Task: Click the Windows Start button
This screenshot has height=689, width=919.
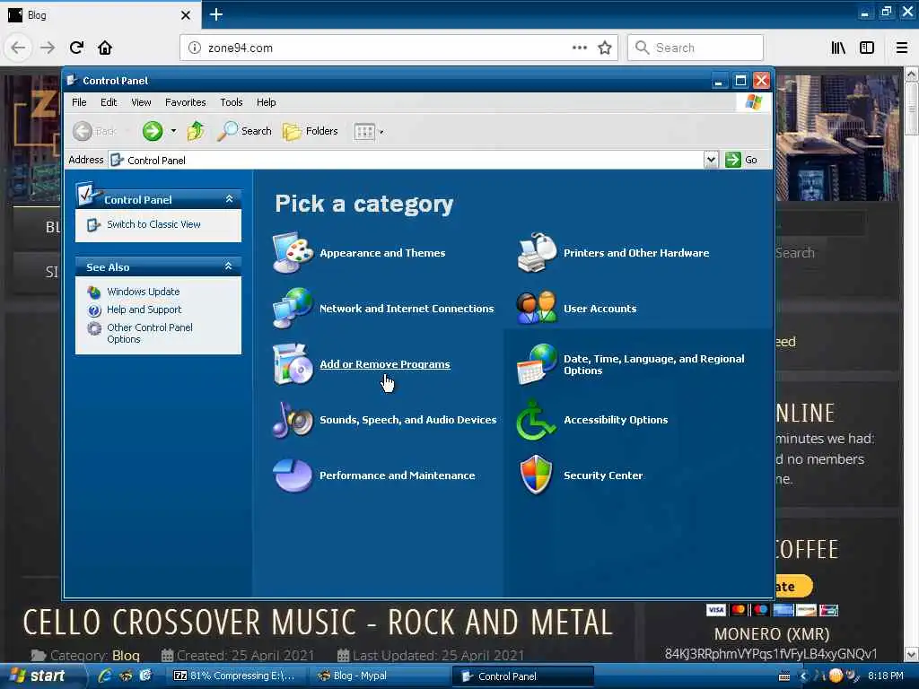Action: (x=38, y=676)
